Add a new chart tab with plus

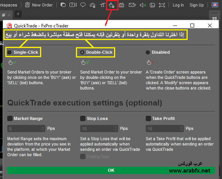pyautogui.click(x=18, y=14)
